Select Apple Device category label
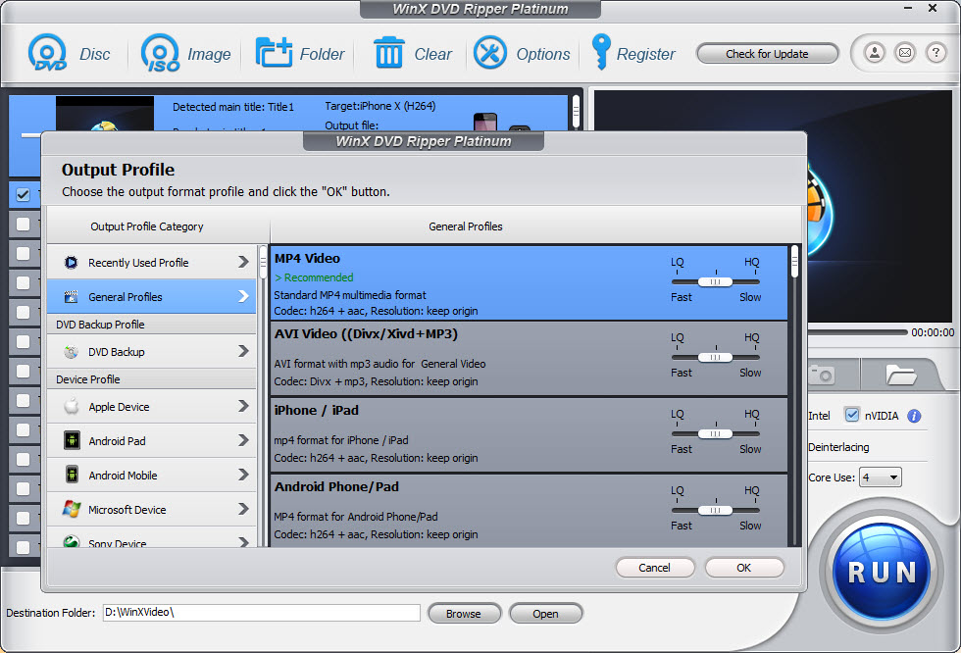961x653 pixels. [x=119, y=407]
